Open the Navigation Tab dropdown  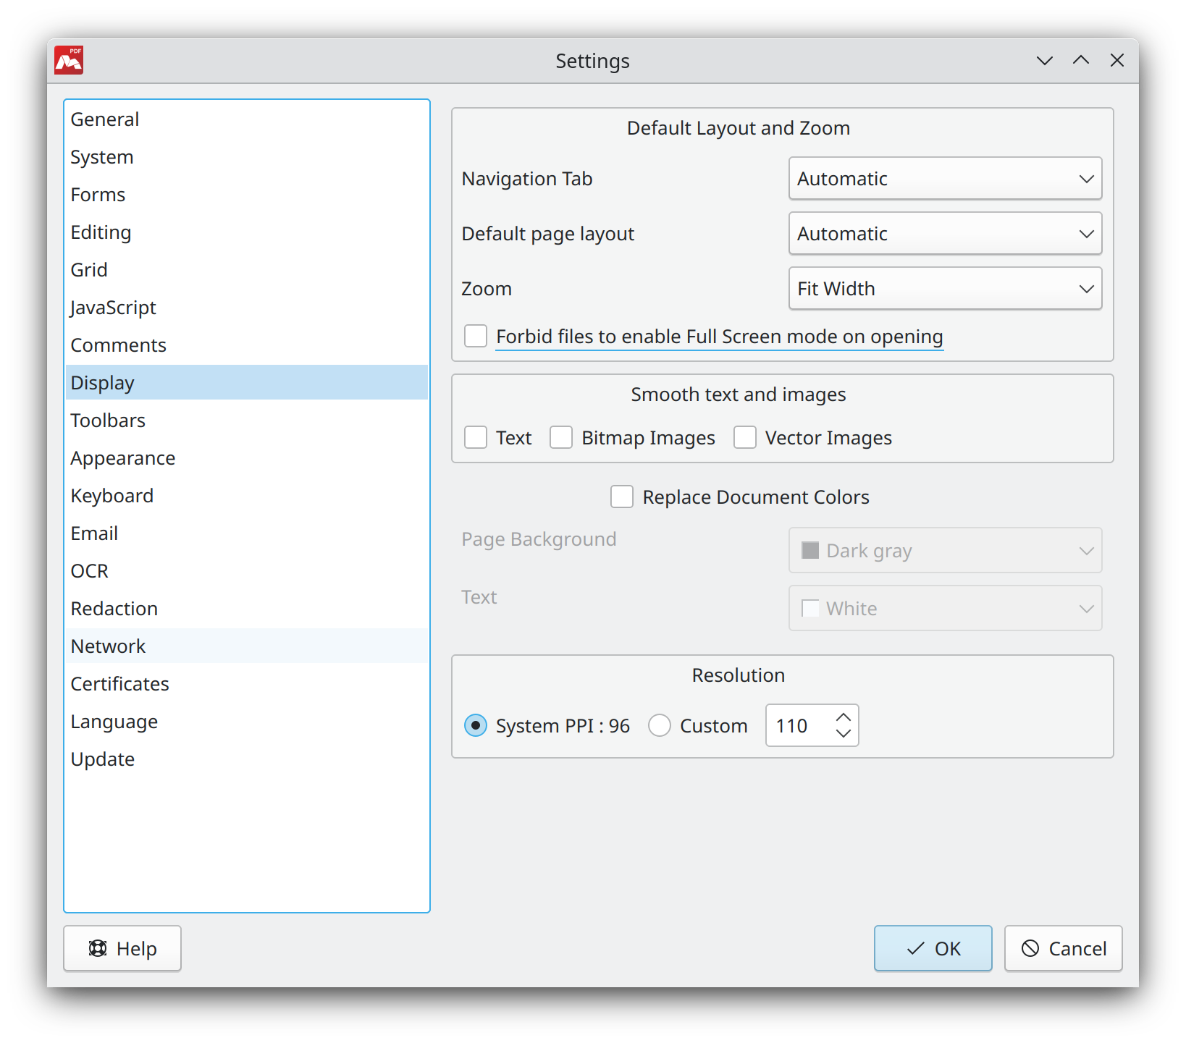[x=945, y=178]
